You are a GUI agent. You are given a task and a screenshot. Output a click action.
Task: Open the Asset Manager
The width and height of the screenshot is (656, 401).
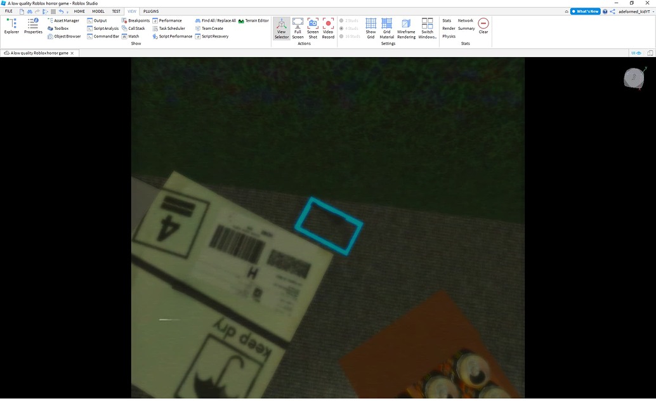[x=66, y=20]
